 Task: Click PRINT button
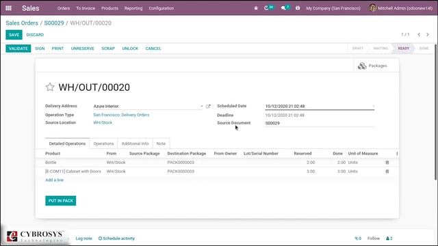click(57, 49)
